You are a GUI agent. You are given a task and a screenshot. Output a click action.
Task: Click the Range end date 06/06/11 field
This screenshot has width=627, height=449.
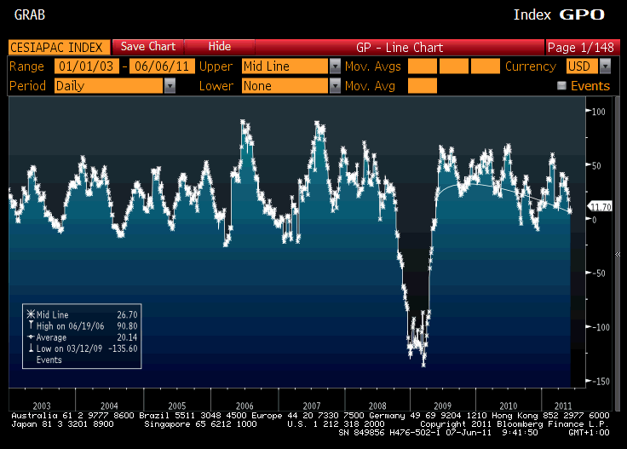coord(160,66)
